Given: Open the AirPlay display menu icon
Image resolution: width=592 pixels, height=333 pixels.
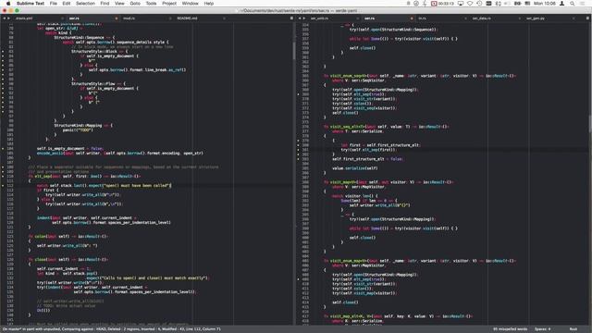Looking at the screenshot, I should pos(461,4).
